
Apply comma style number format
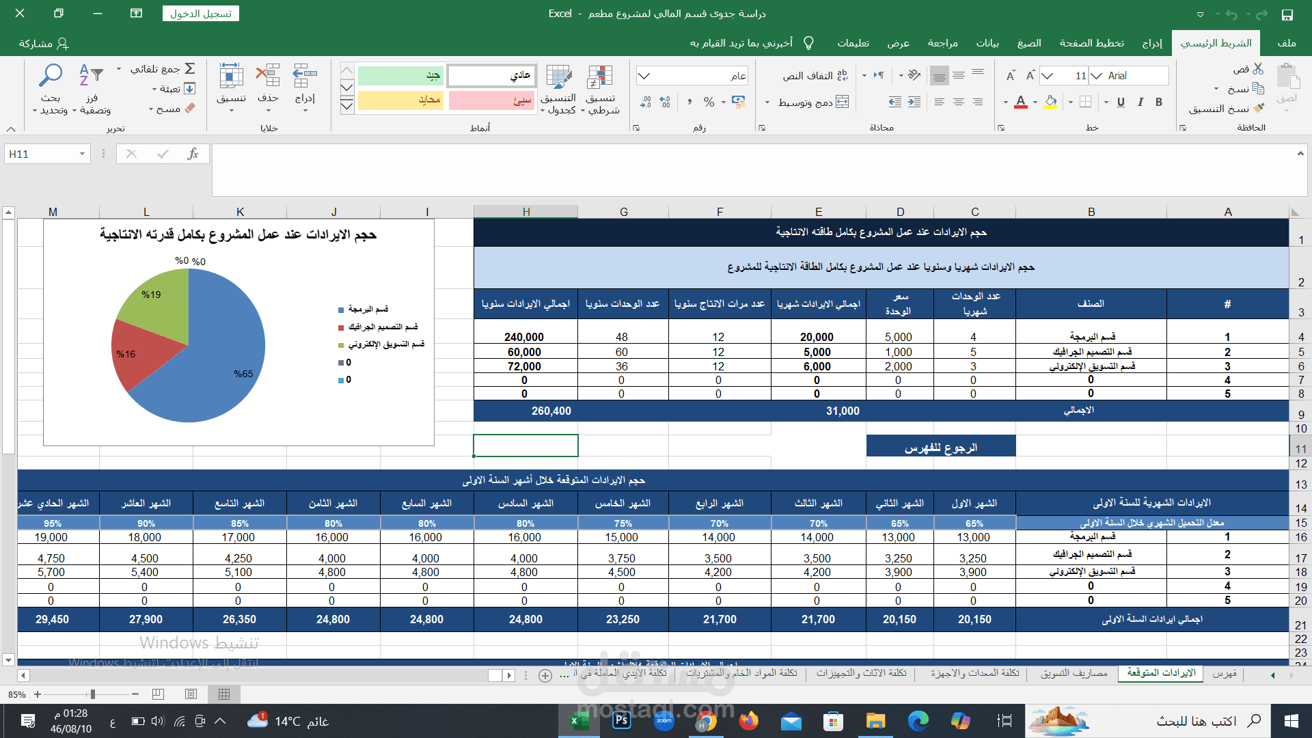pos(690,102)
